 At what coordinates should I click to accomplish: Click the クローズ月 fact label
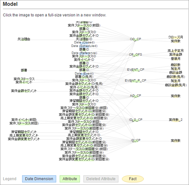point(175,37)
